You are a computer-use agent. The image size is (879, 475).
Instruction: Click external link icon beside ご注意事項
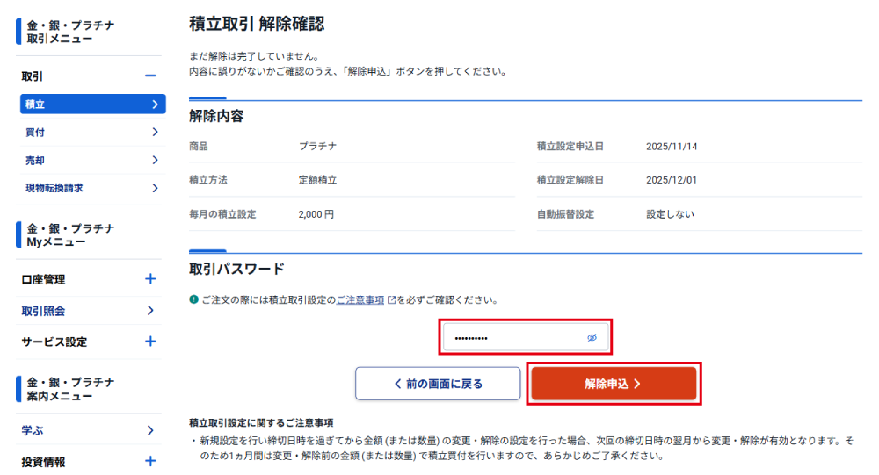(x=391, y=300)
